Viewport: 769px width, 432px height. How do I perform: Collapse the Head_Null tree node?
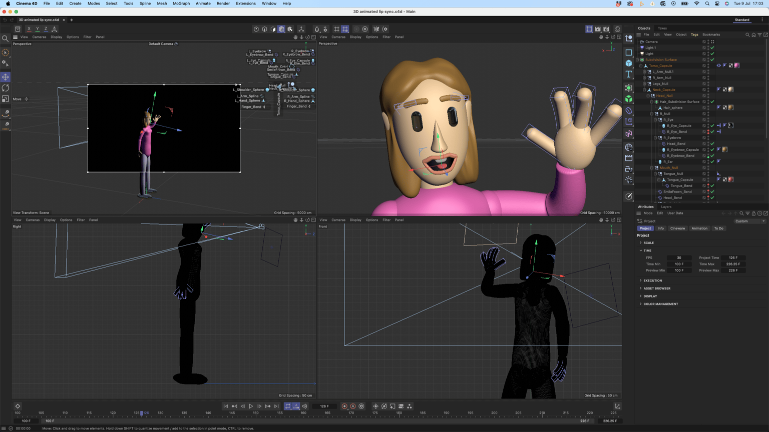click(x=648, y=95)
